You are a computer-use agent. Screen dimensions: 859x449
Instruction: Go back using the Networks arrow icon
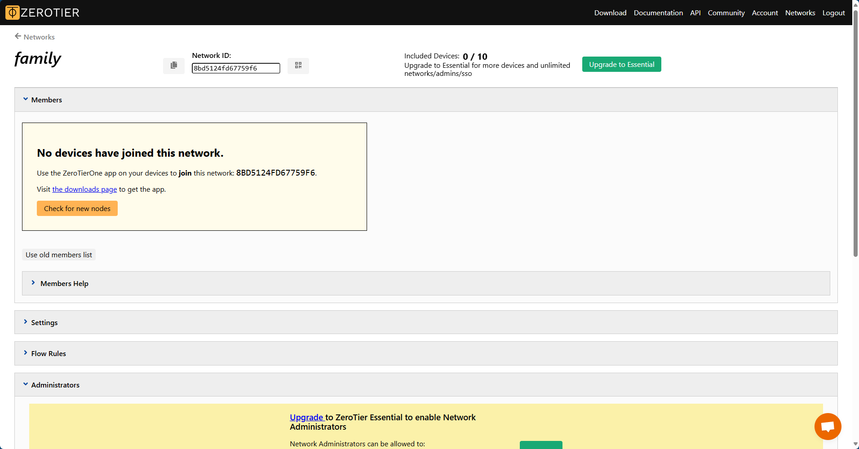[18, 36]
